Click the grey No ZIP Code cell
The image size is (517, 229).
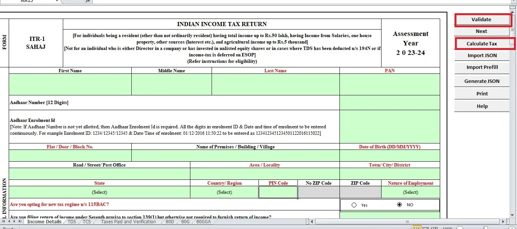(x=319, y=192)
